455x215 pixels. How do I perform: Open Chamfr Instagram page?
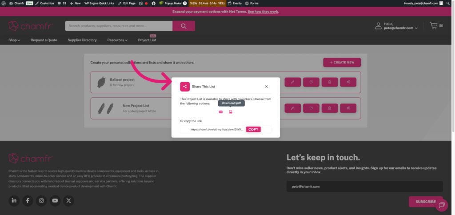pyautogui.click(x=41, y=200)
